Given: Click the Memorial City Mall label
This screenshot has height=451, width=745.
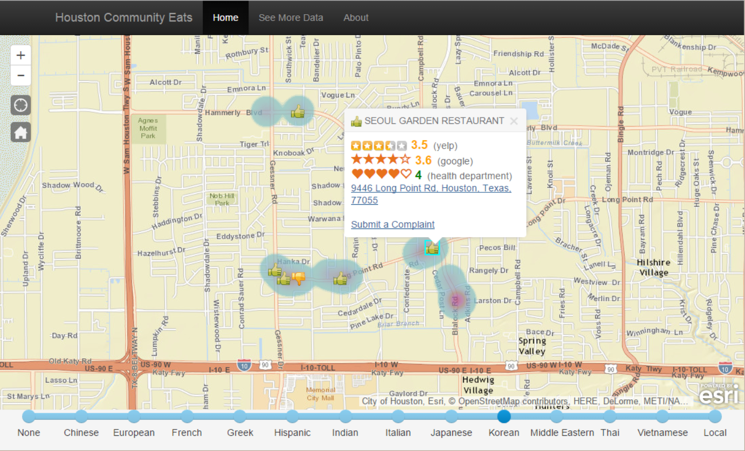Looking at the screenshot, I should [320, 394].
